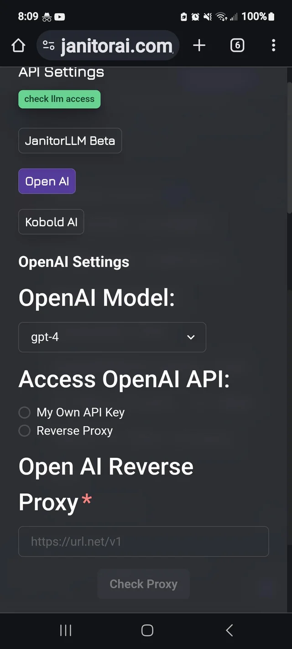
Task: Tap the janitorai.com address bar
Action: coord(116,45)
